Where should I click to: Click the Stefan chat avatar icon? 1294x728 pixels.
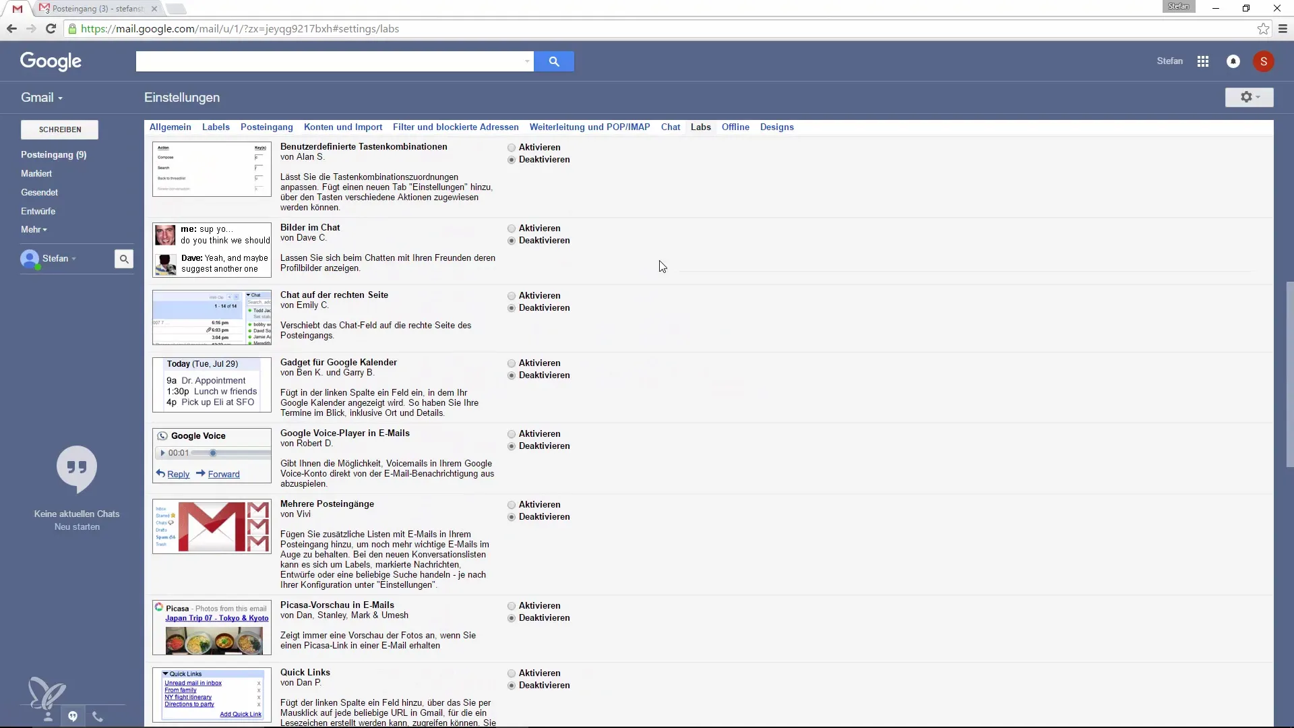[30, 259]
